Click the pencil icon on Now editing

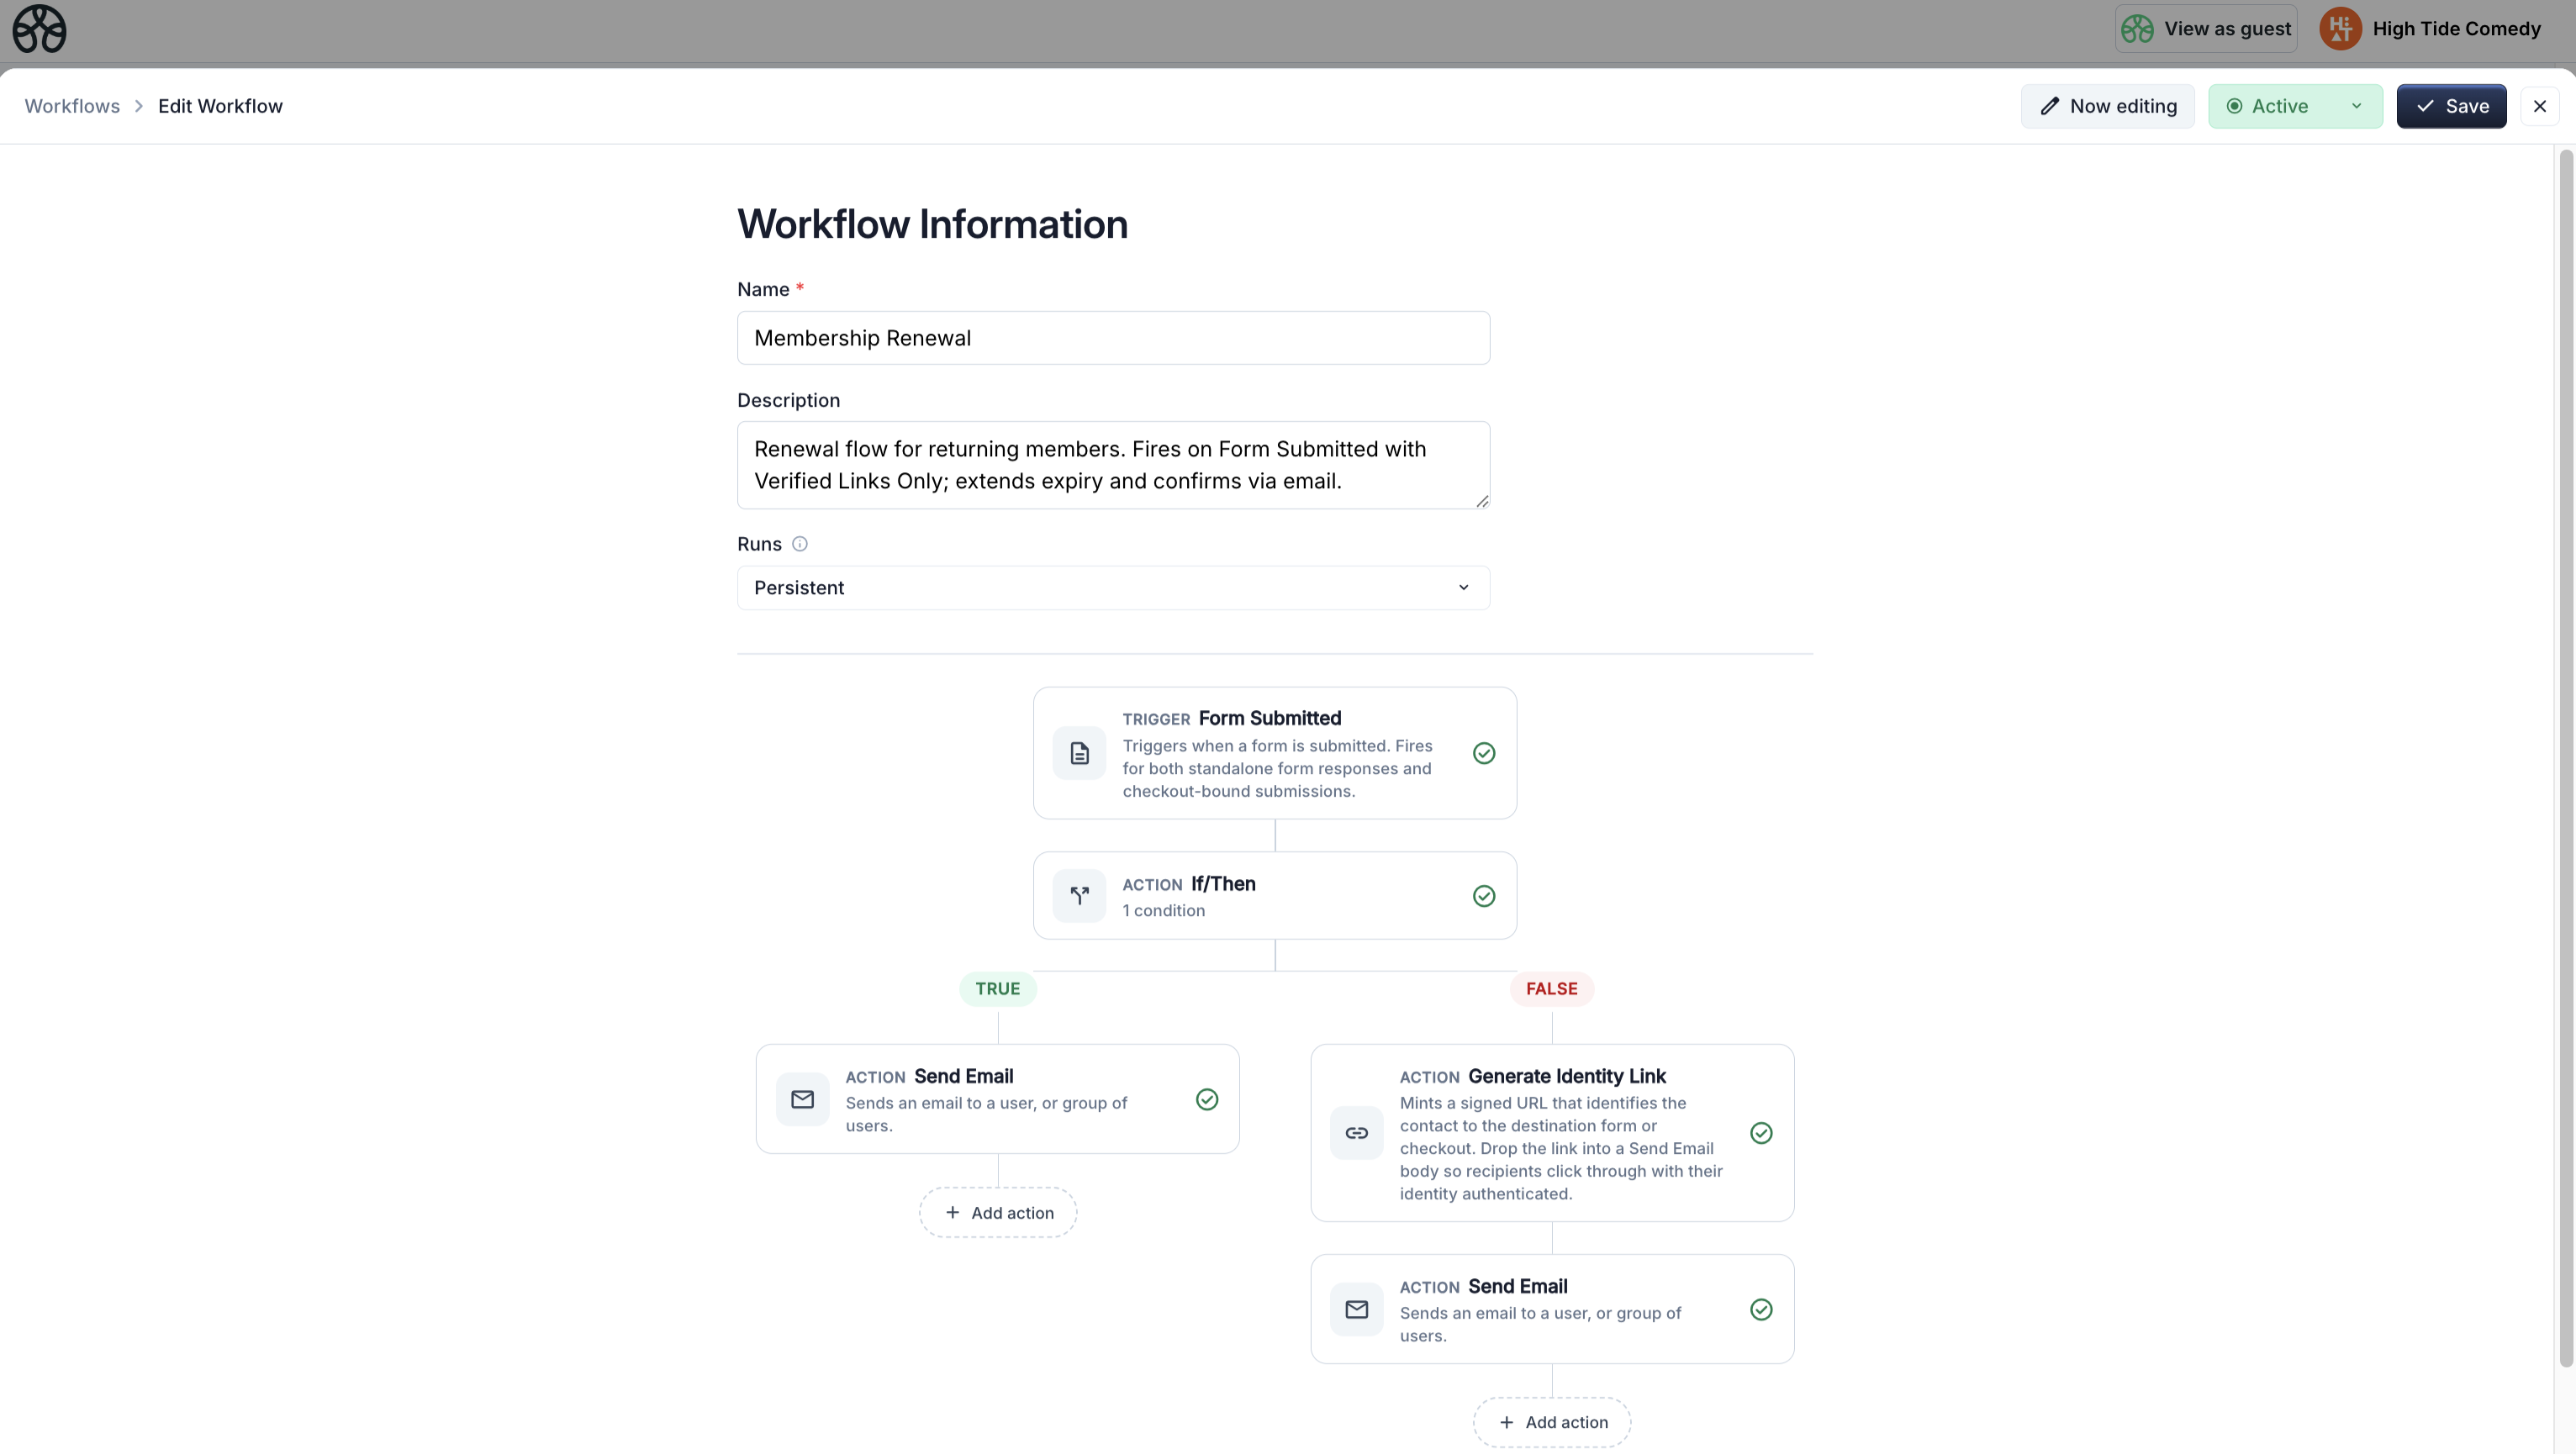pyautogui.click(x=2050, y=105)
